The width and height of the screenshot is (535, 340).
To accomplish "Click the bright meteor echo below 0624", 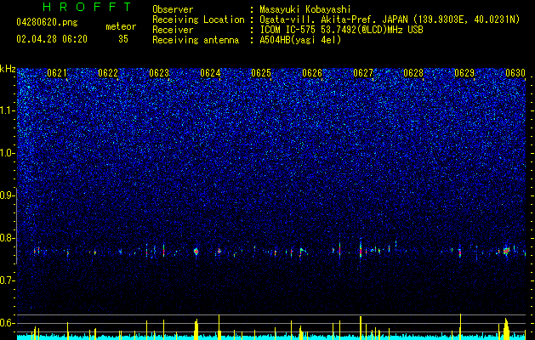I will [x=196, y=252].
